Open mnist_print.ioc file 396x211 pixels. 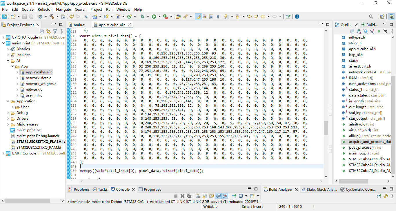[28, 130]
